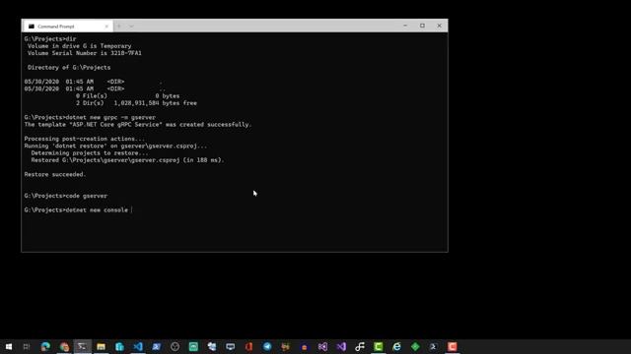Maximize the terminal window
Screen dimensions: 631x354
pos(422,26)
